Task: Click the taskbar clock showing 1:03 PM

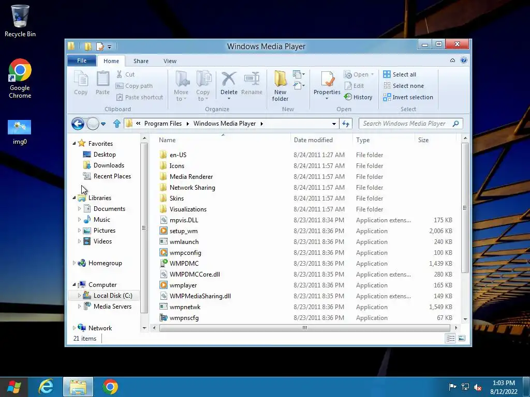Action: point(504,383)
